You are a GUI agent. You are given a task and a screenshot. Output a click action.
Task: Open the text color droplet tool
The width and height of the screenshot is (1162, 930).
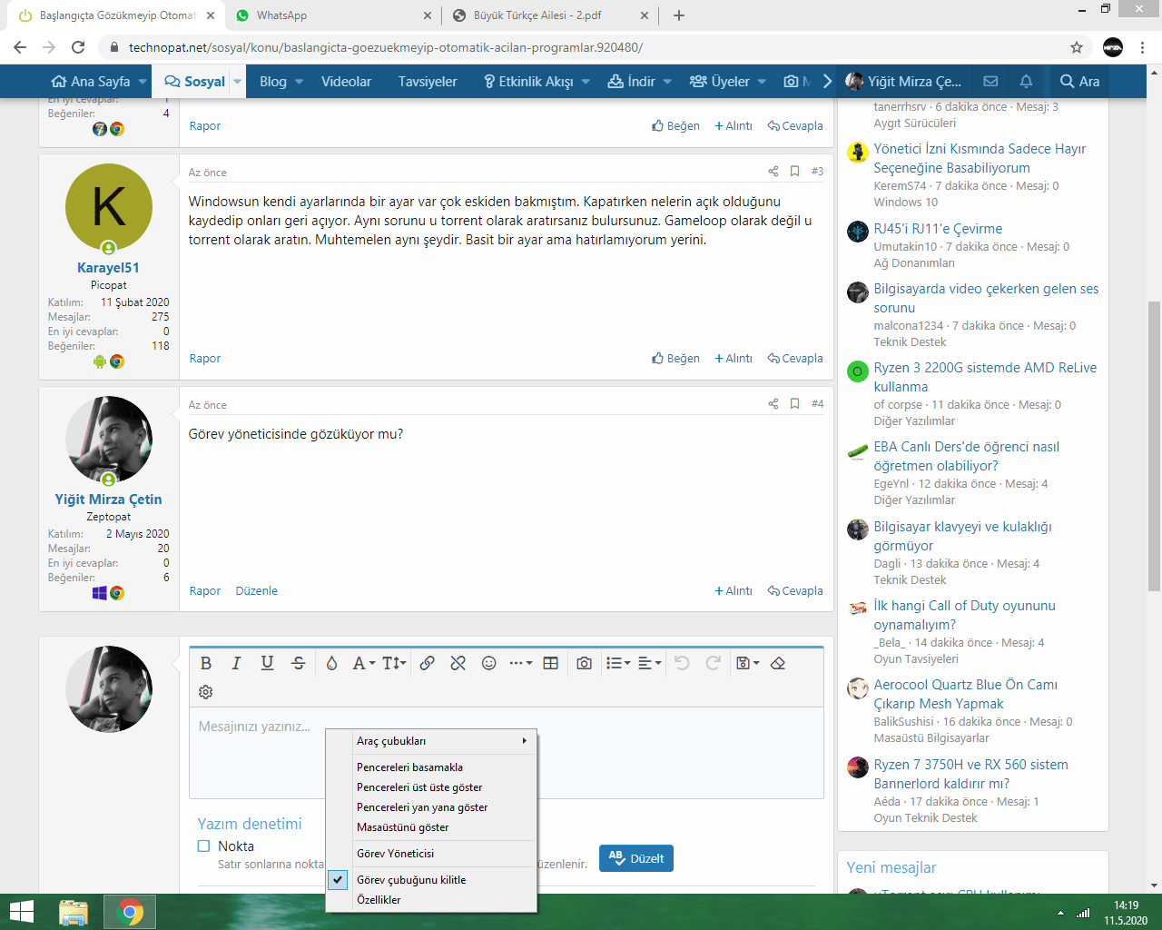point(331,663)
